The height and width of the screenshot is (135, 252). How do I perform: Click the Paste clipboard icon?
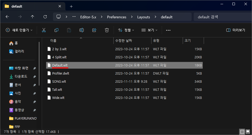tap(69, 30)
